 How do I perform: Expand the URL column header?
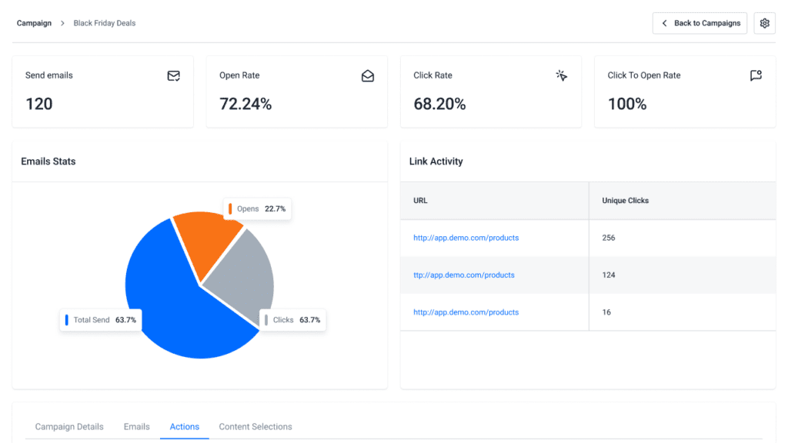point(420,201)
